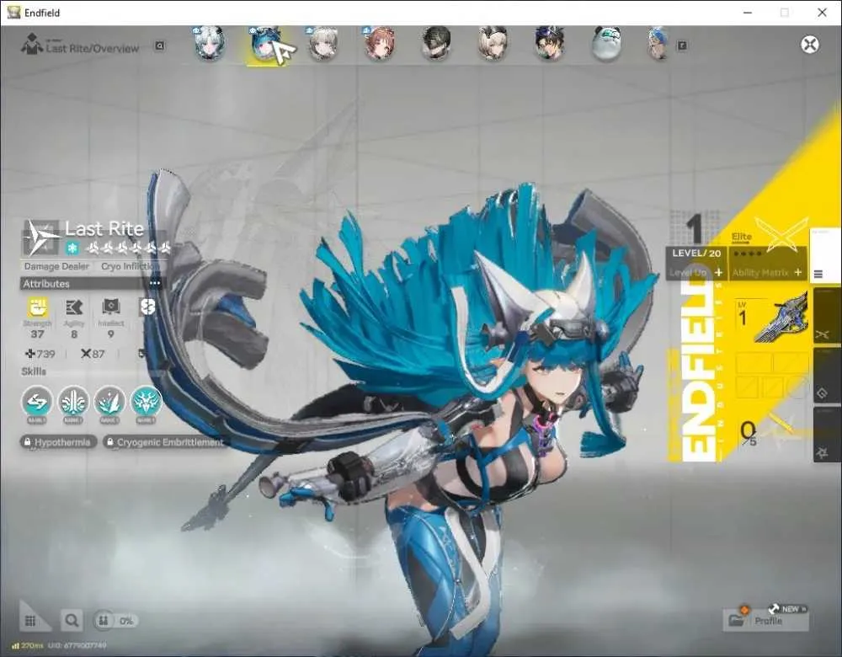Click the Last Rite/Overview breadcrumb title
This screenshot has height=657, width=842.
(x=93, y=48)
